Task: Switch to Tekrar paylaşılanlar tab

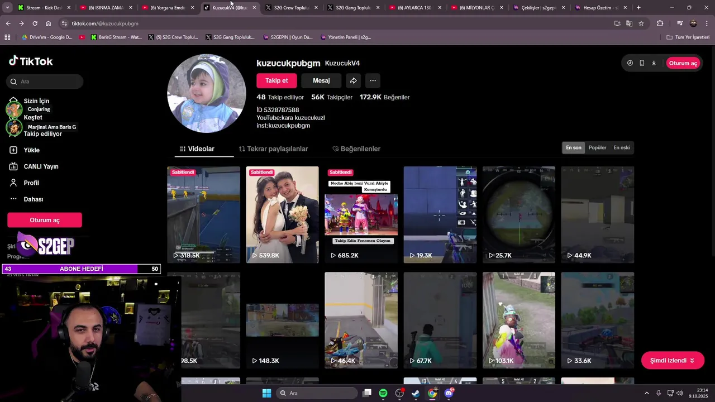Action: coord(273,149)
